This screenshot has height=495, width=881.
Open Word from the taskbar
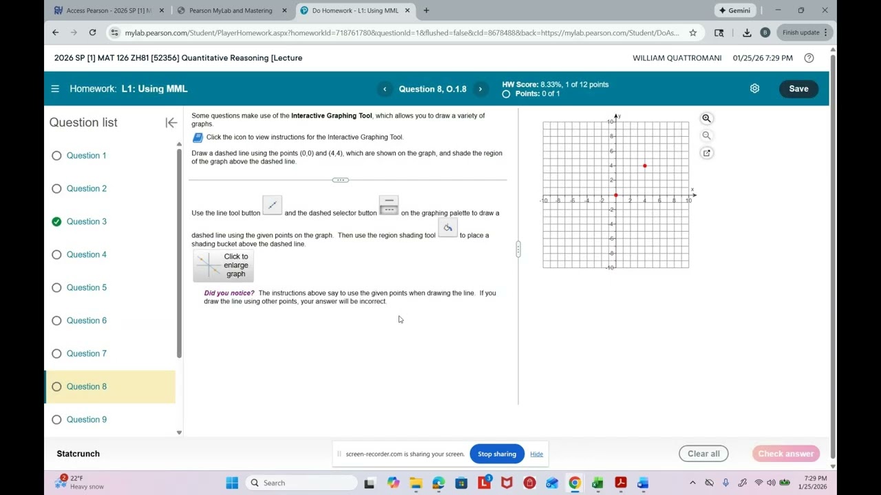tap(643, 483)
